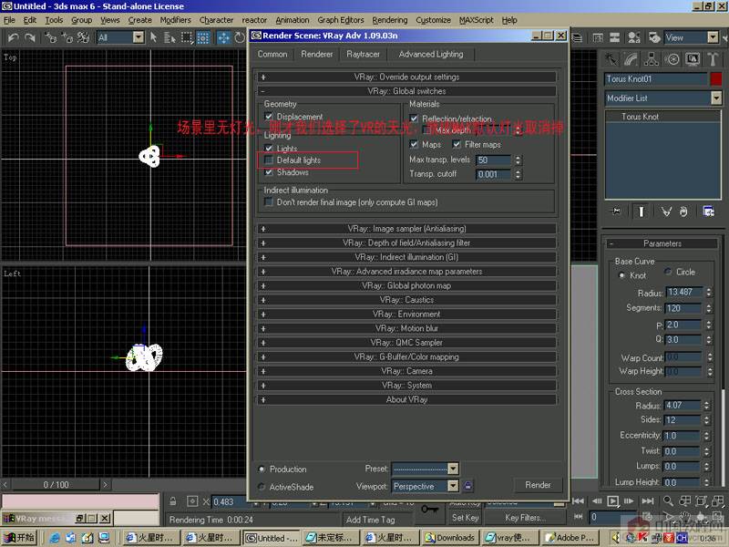Choose the Rectangular Selection Region tool
Viewport: 729px width, 547px height.
tap(187, 37)
